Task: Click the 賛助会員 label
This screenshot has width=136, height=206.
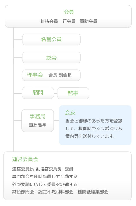Action: point(89,21)
